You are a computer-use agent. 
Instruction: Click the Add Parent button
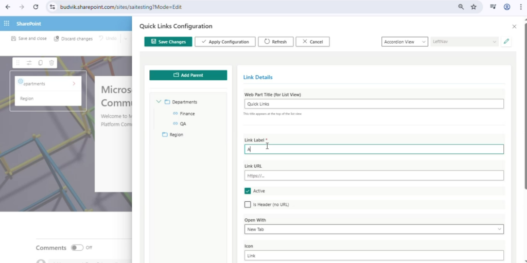(x=188, y=75)
